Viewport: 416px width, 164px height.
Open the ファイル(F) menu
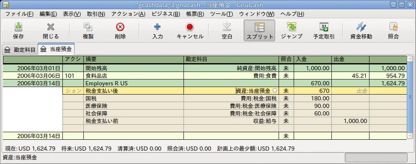19,14
